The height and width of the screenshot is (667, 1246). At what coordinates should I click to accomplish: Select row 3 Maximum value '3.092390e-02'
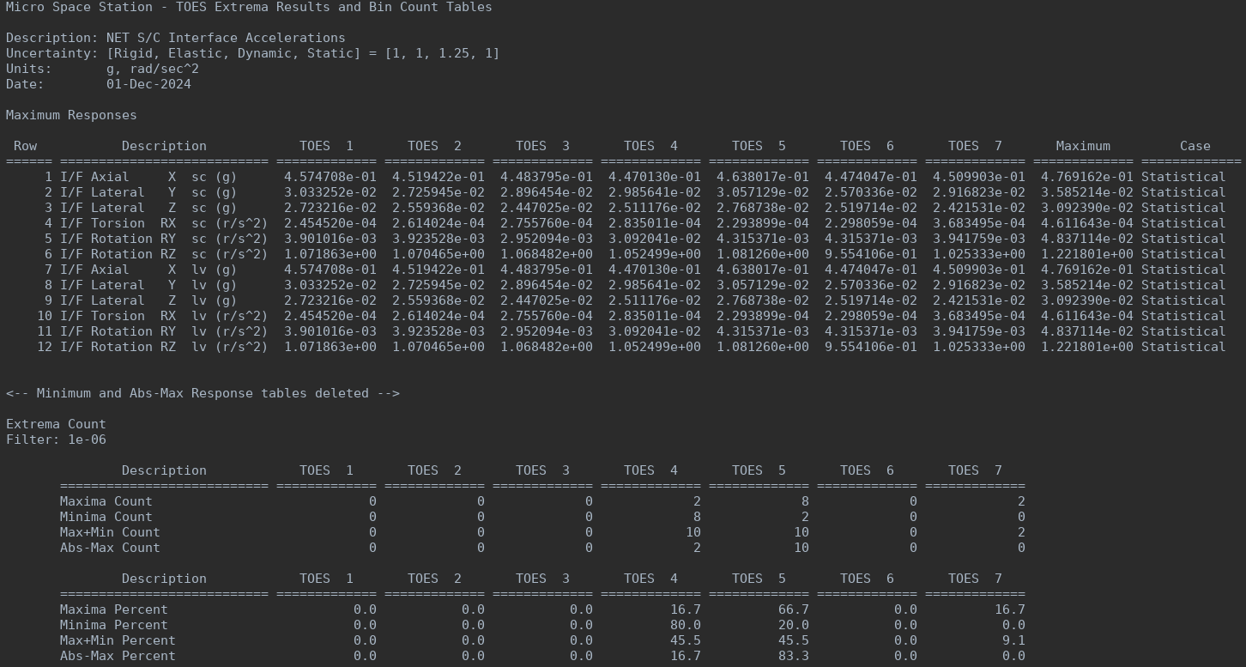coord(1087,208)
